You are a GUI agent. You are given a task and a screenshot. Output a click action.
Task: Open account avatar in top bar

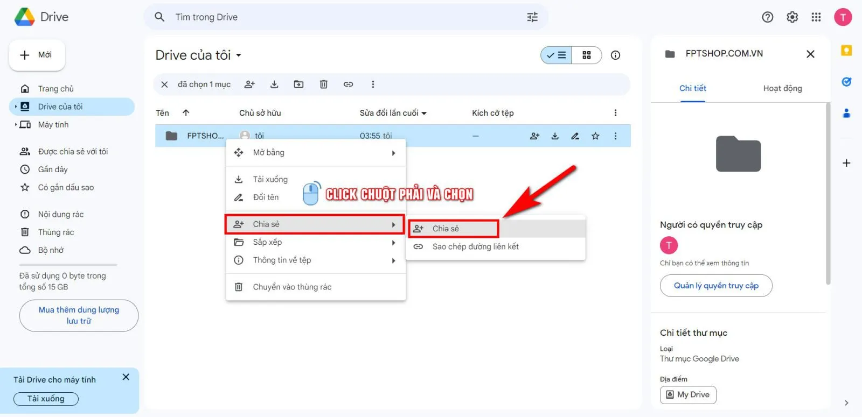pyautogui.click(x=843, y=17)
